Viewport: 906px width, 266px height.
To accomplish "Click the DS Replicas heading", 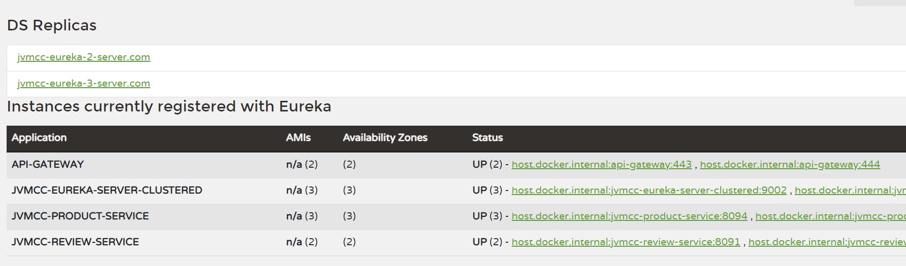I will [52, 25].
